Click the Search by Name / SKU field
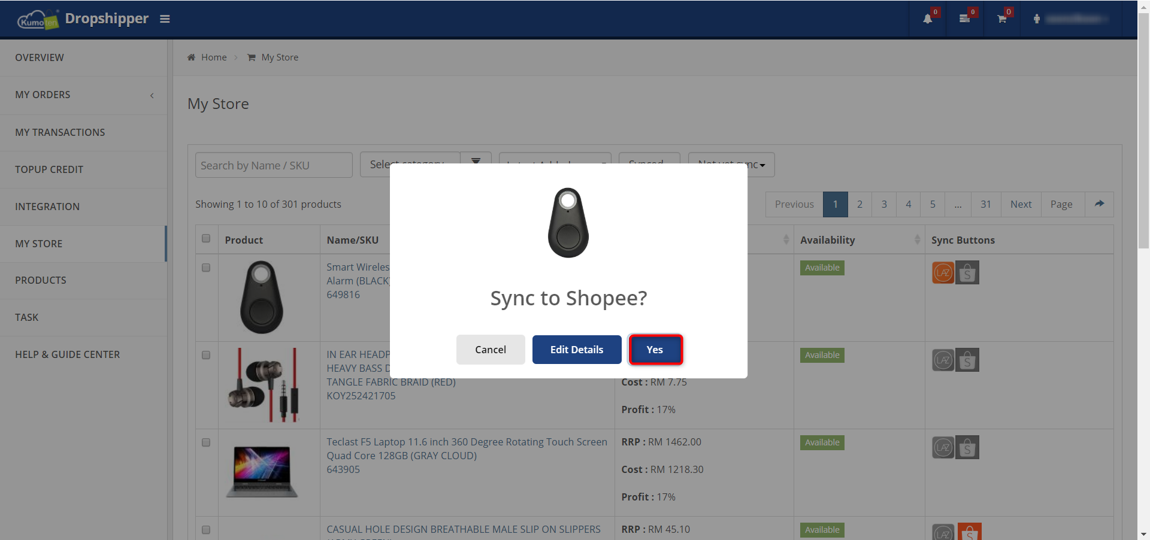 click(x=274, y=165)
